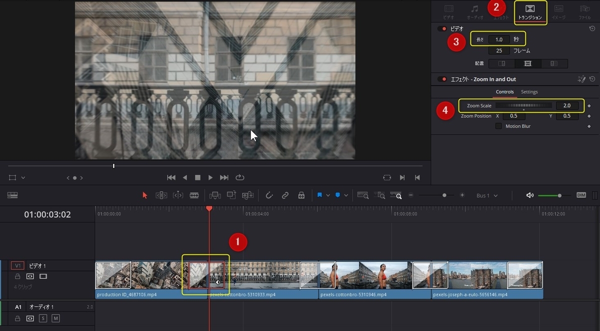Open the エフェクト inspector tab
600x331 pixels.
(501, 17)
